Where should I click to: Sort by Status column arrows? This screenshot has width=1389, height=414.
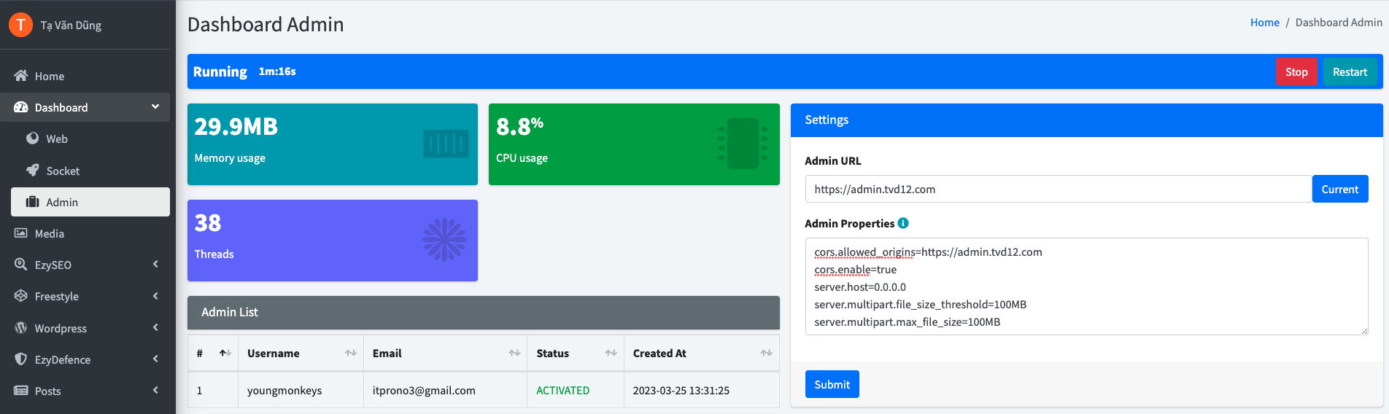(x=611, y=353)
